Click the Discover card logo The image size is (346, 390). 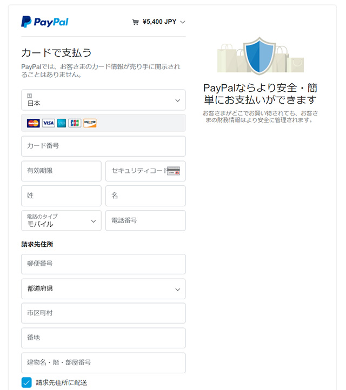[x=90, y=123]
